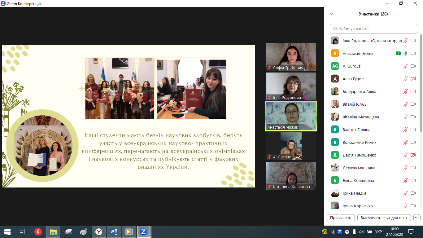The width and height of the screenshot is (423, 238).
Task: Toggle the camera for Віталіна Механцева
Action: (413, 117)
